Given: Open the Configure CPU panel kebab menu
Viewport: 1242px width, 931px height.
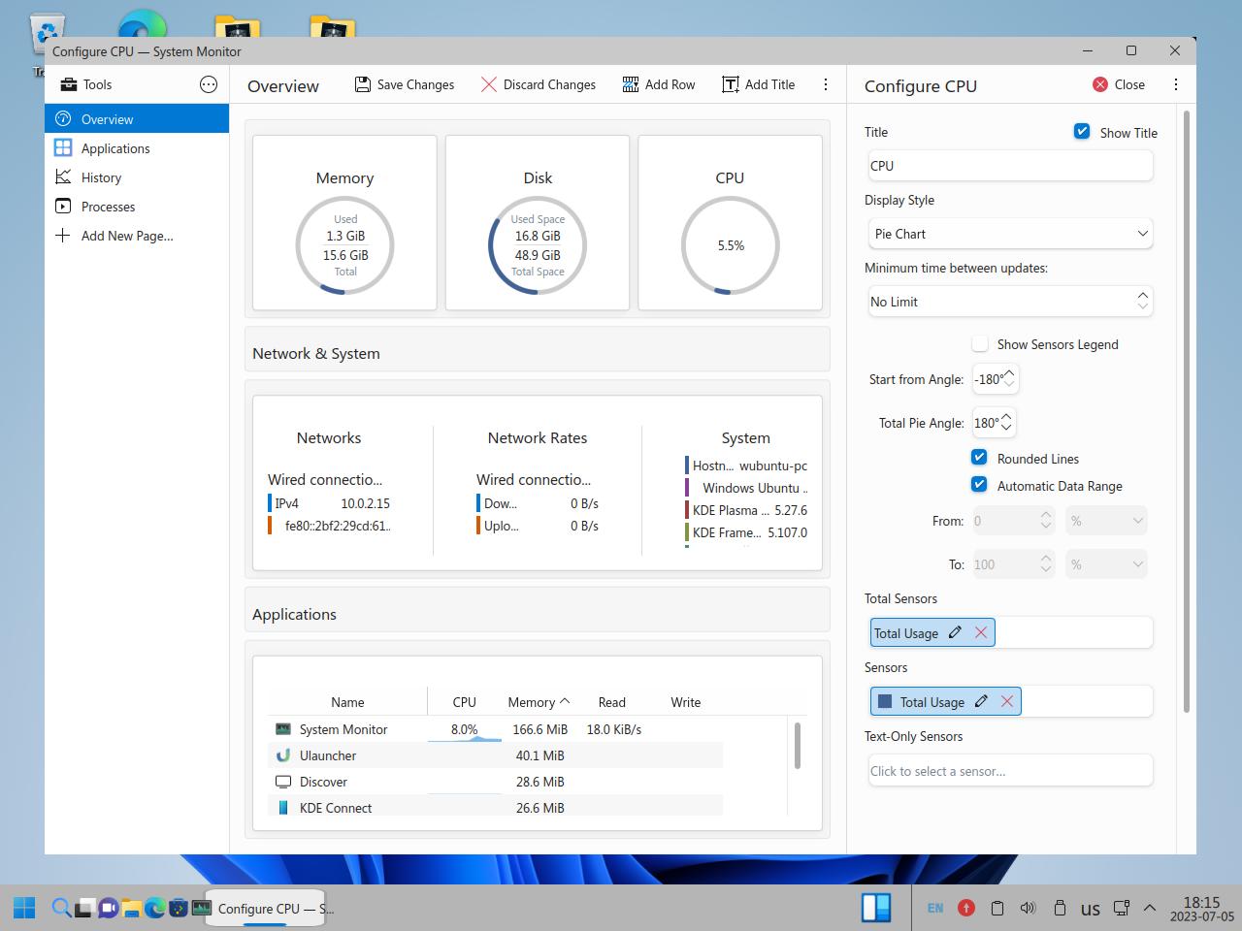Looking at the screenshot, I should click(x=1176, y=84).
